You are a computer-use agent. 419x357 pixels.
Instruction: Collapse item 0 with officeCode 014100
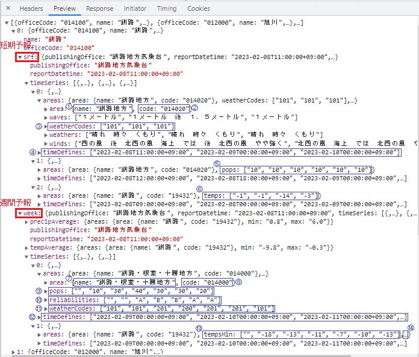(13, 31)
